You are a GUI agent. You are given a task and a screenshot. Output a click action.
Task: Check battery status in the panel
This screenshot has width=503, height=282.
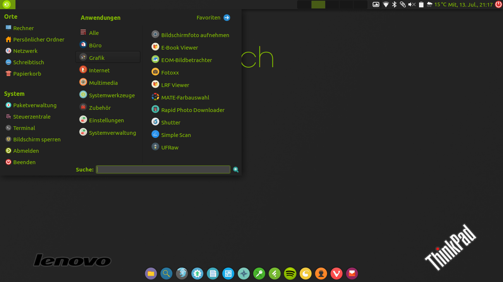[x=421, y=4]
